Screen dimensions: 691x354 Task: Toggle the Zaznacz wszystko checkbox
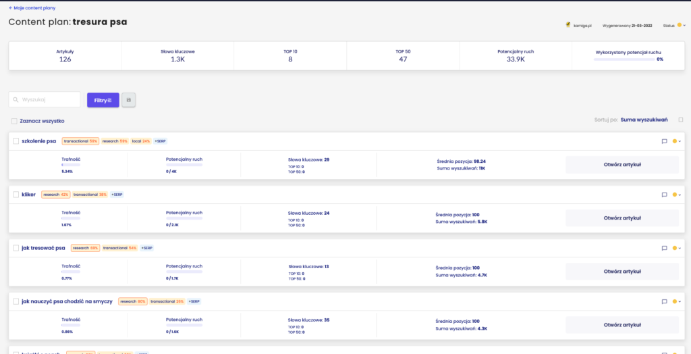(x=15, y=121)
